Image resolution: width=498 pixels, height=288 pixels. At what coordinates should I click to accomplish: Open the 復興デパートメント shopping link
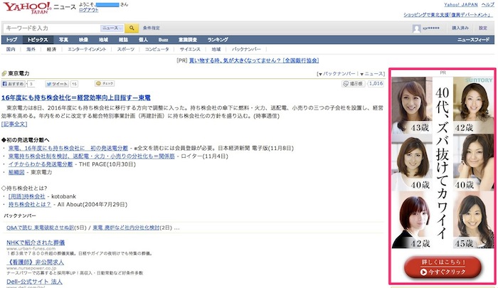[x=447, y=15]
